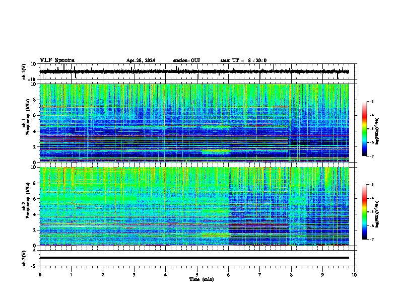
Task: Click time axis tick label "1"
Action: coord(71,275)
